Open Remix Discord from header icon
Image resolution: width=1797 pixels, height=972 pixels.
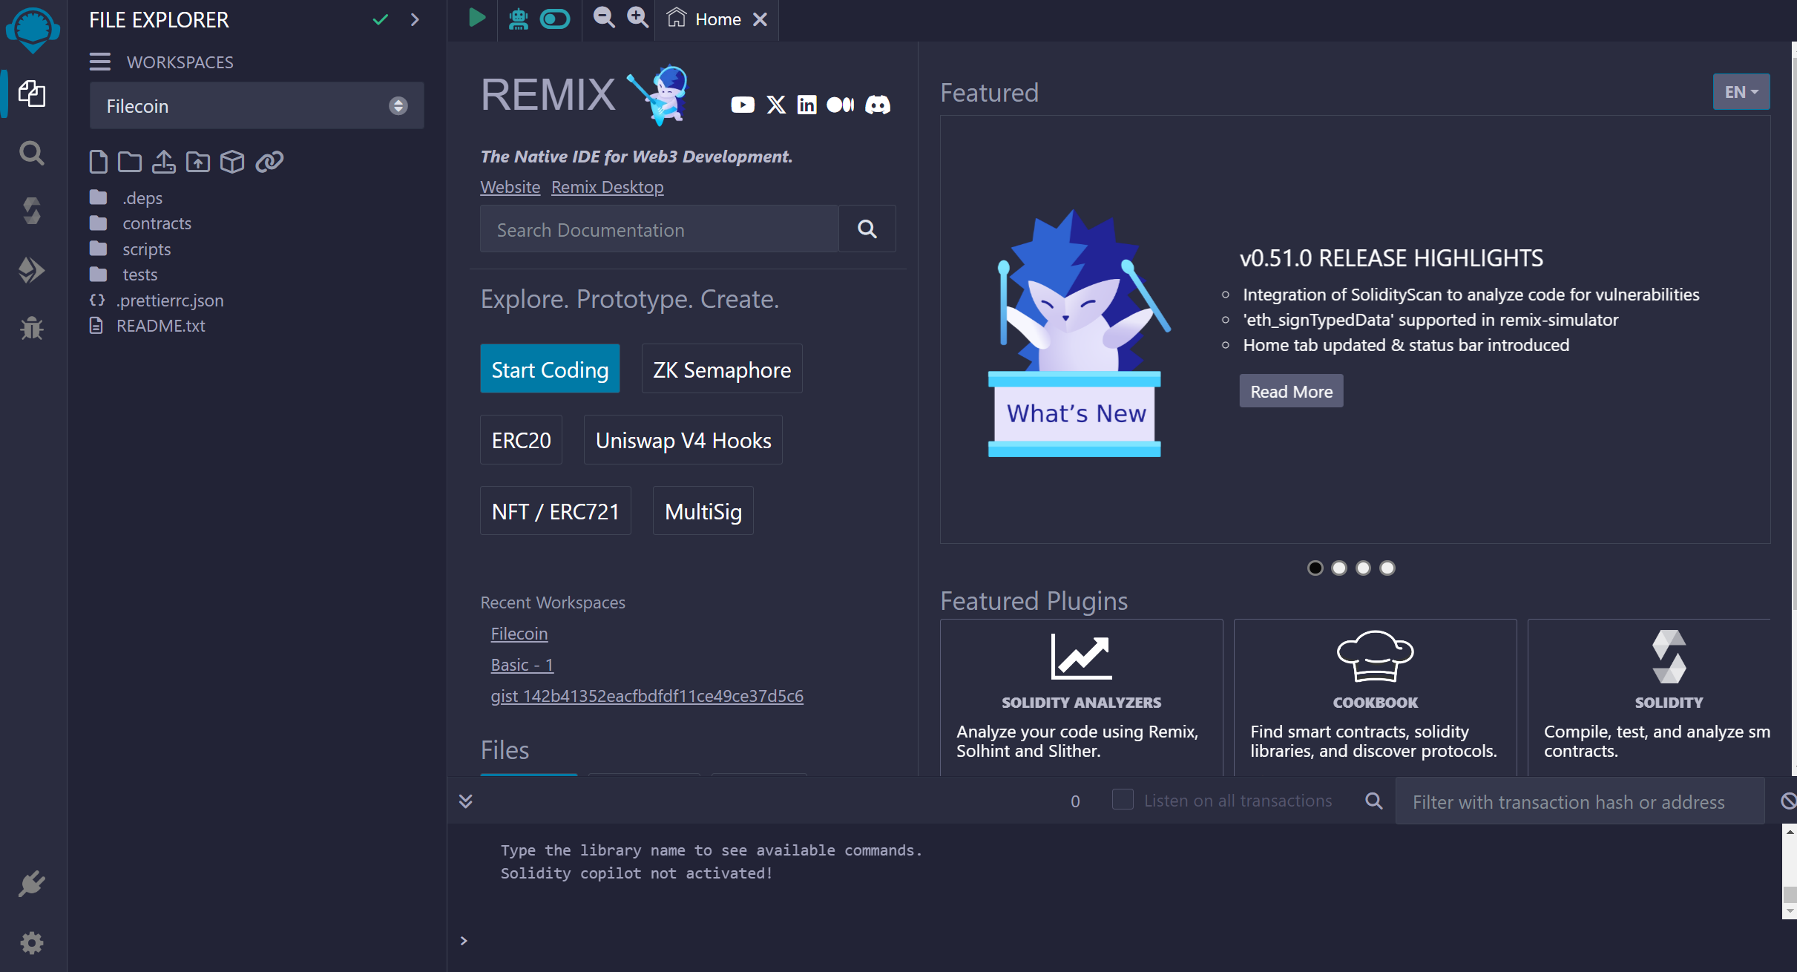(878, 105)
